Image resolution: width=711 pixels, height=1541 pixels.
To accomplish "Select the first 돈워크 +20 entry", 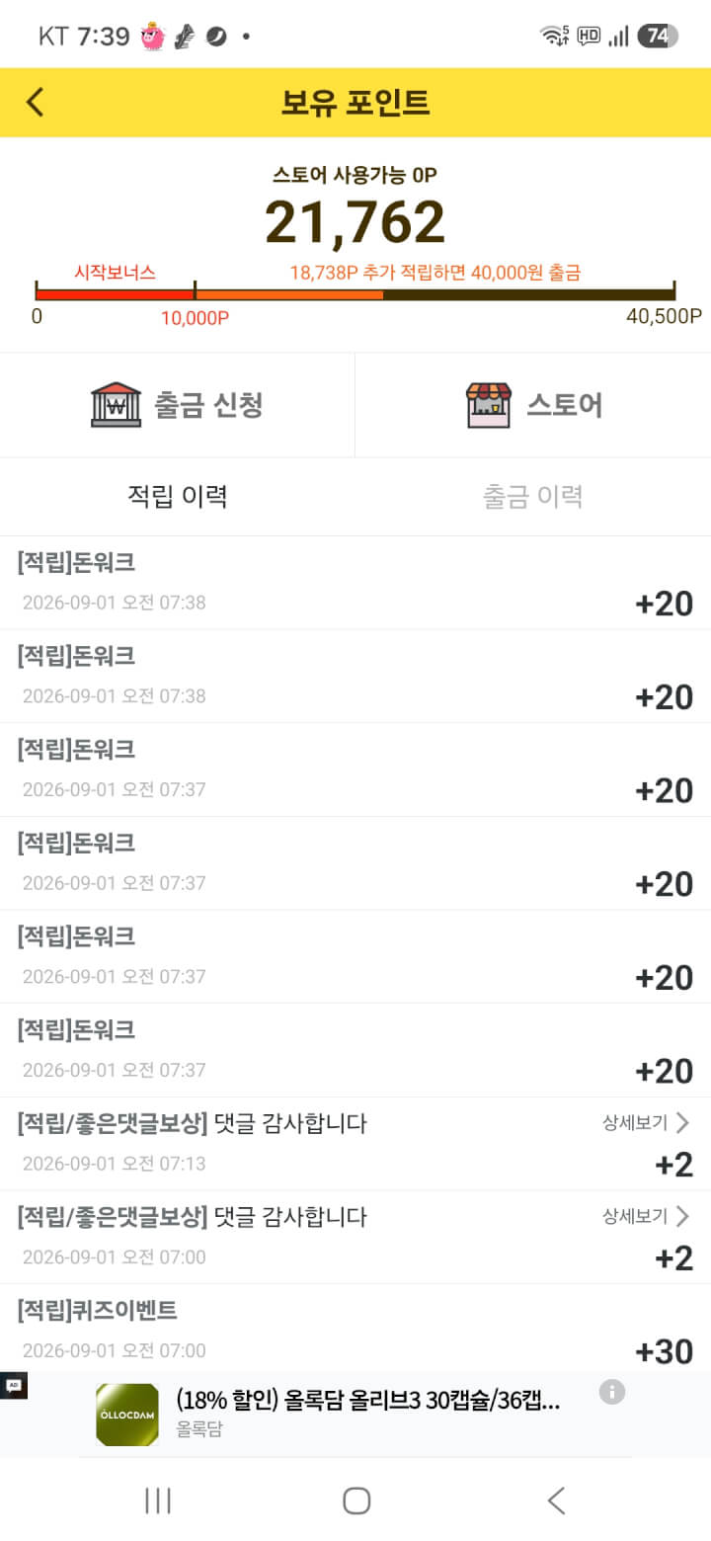I will (355, 583).
